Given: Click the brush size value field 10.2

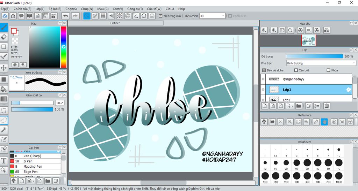Looking at the screenshot, I should [x=59, y=103].
